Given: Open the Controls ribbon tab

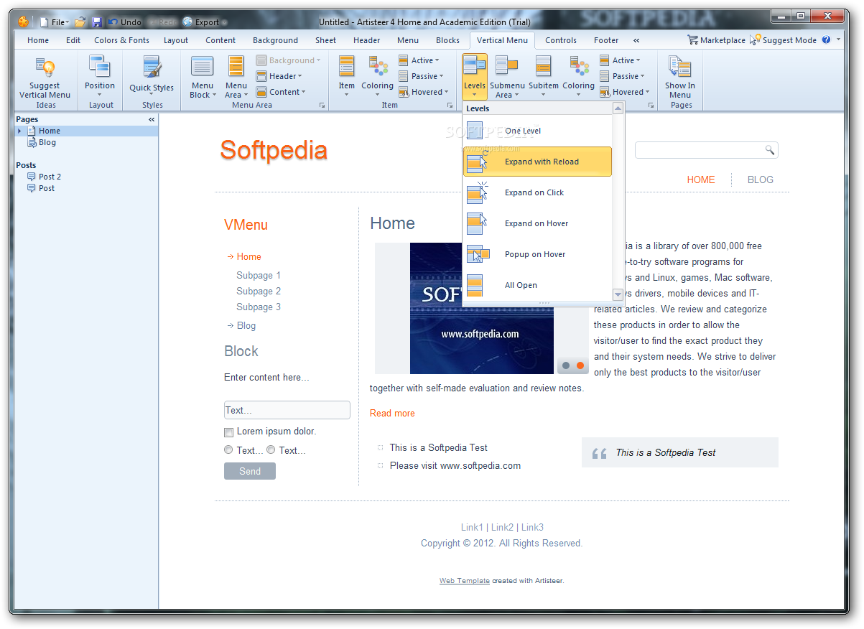Looking at the screenshot, I should (x=561, y=40).
